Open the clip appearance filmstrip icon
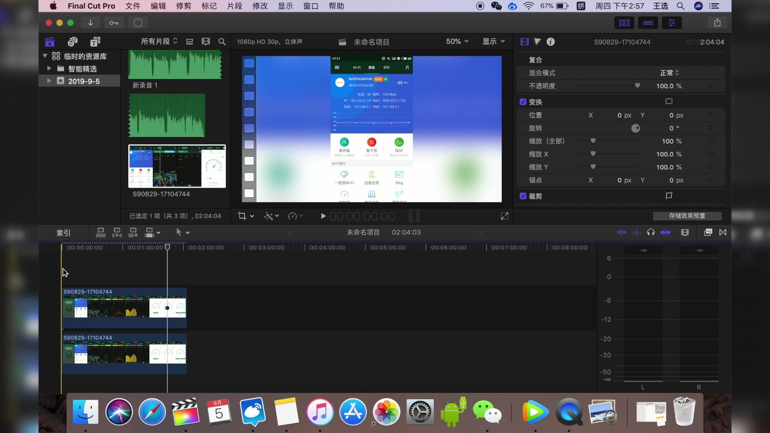The image size is (770, 433). pyautogui.click(x=206, y=42)
